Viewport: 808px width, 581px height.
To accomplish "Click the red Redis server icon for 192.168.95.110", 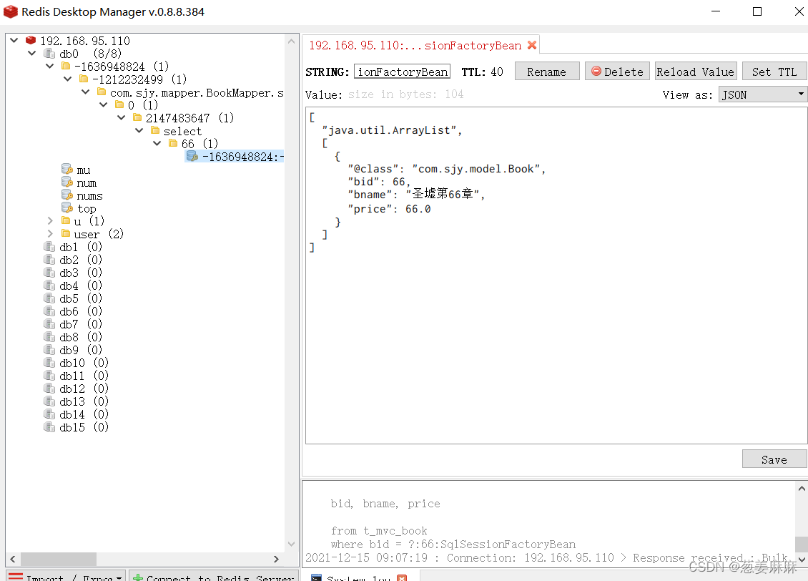I will [31, 40].
